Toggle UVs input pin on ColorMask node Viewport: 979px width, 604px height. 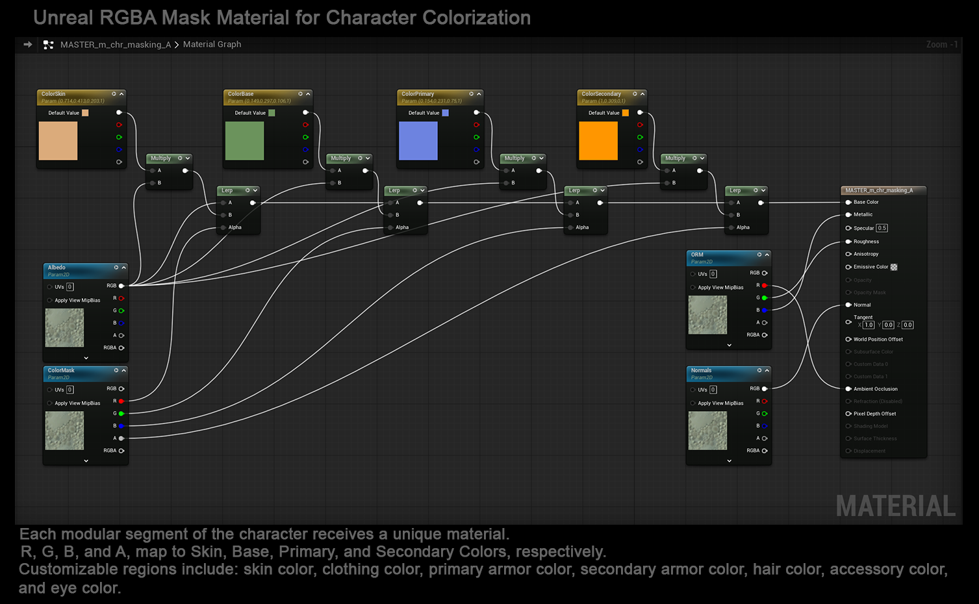click(x=50, y=390)
